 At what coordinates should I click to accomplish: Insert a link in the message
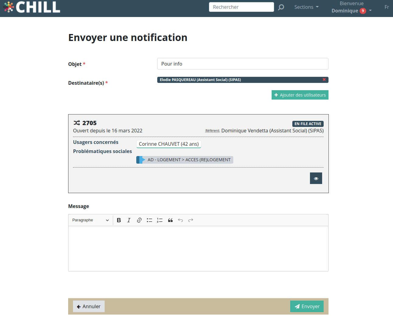139,220
